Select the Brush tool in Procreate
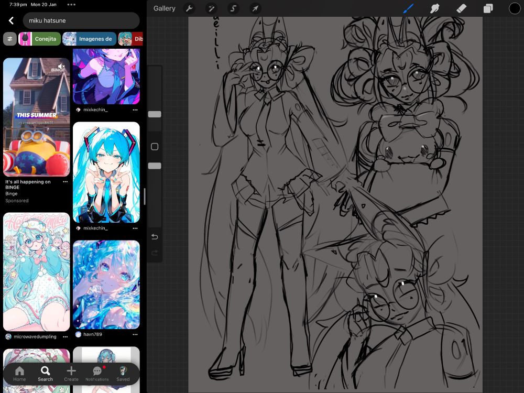This screenshot has width=524, height=393. tap(408, 8)
